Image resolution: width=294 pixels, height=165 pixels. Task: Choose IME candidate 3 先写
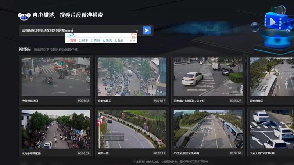click(x=96, y=40)
